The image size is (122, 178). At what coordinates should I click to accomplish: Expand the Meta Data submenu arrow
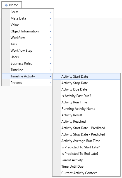coord(50,18)
